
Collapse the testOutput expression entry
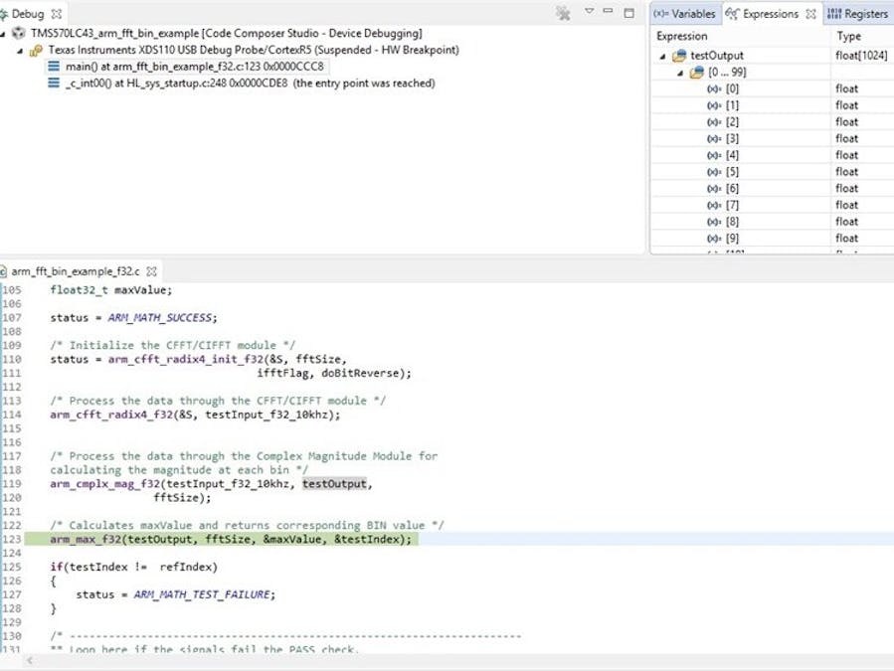[x=662, y=57]
